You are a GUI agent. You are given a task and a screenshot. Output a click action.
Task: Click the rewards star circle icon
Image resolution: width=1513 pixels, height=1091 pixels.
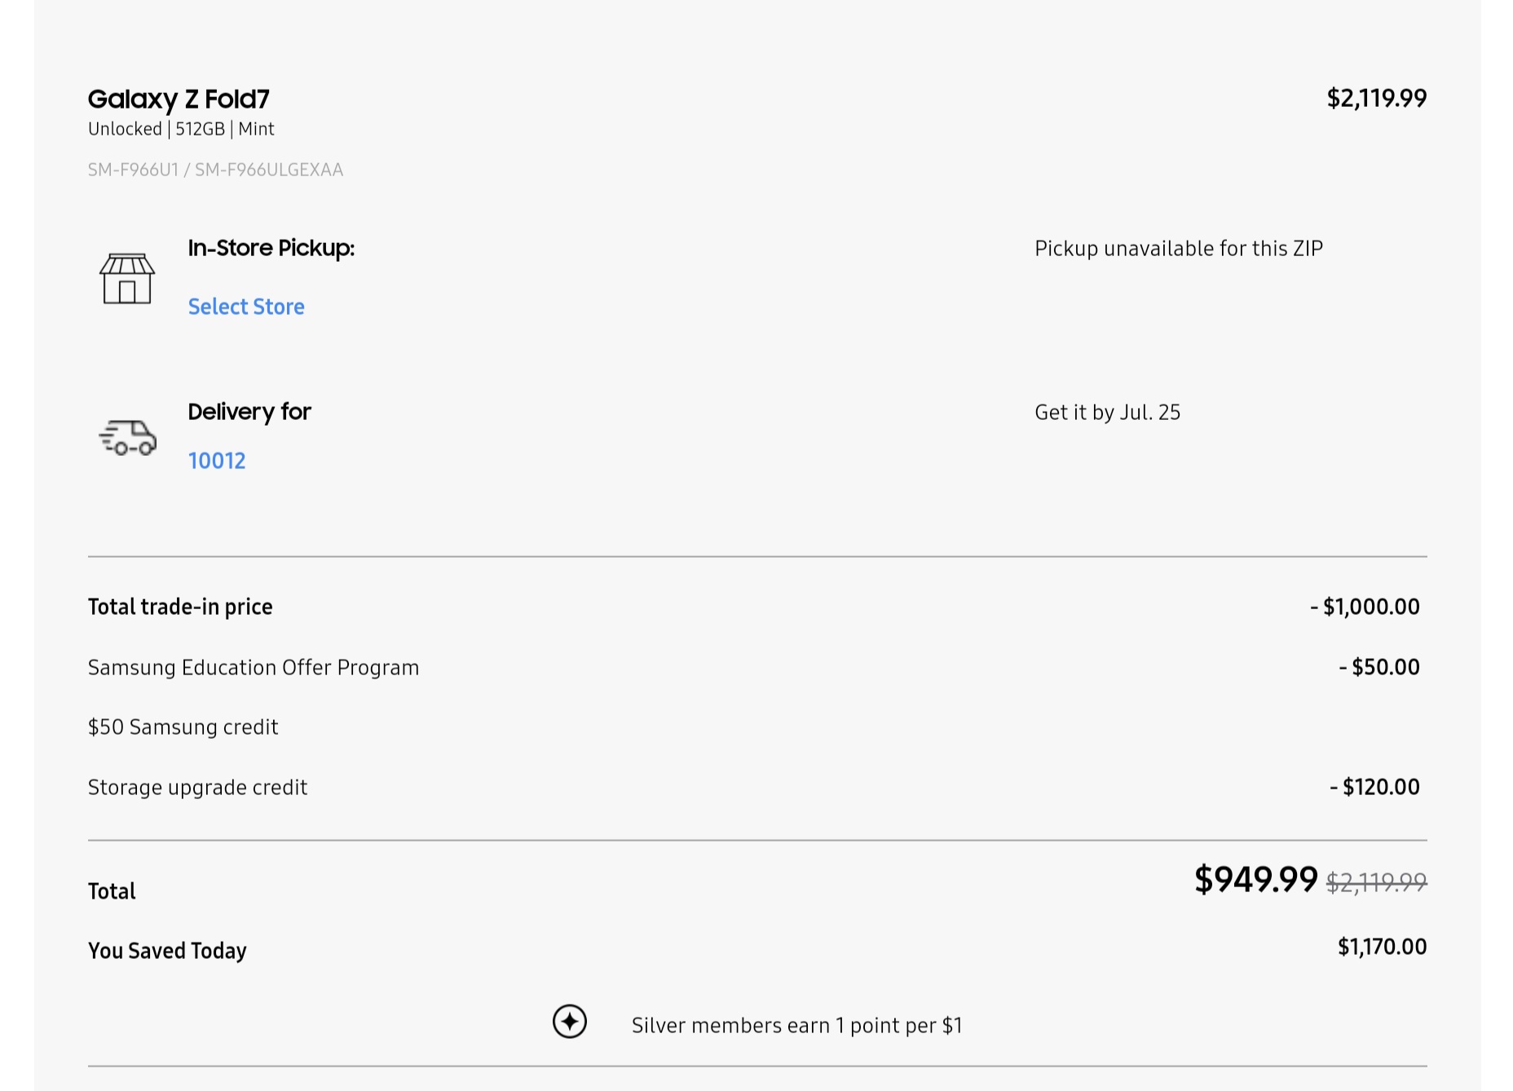point(569,1022)
